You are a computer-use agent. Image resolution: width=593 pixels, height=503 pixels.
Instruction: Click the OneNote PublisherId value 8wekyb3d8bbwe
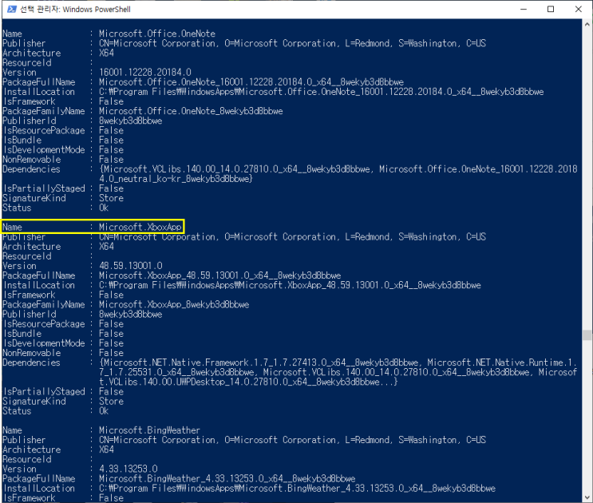[x=130, y=121]
